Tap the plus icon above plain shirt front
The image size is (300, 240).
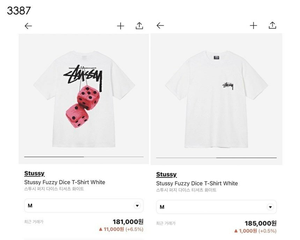point(253,25)
